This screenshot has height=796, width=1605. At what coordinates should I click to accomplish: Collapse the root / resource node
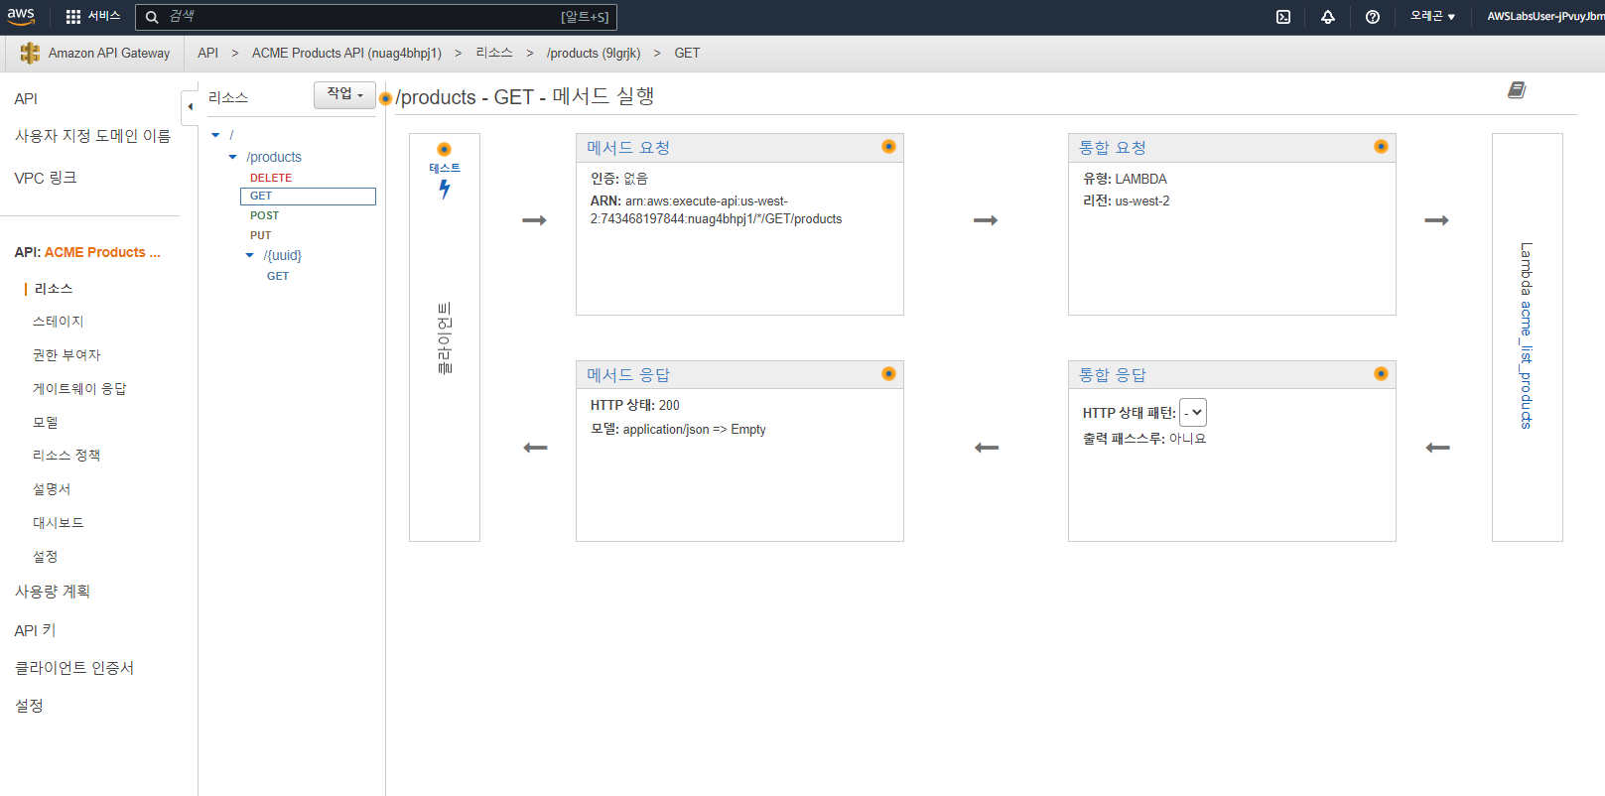pyautogui.click(x=215, y=135)
